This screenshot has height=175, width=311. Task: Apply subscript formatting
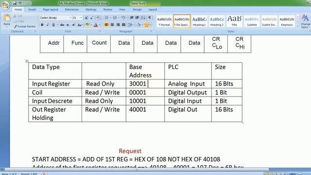point(68,25)
